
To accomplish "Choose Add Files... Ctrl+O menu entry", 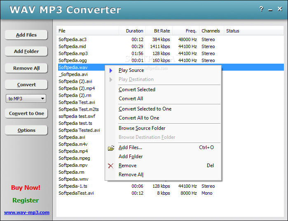I will (163, 147).
